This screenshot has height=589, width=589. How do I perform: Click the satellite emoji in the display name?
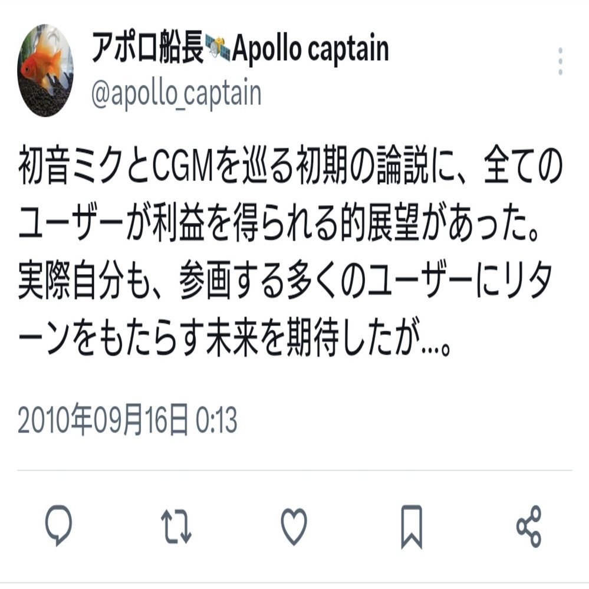click(218, 48)
